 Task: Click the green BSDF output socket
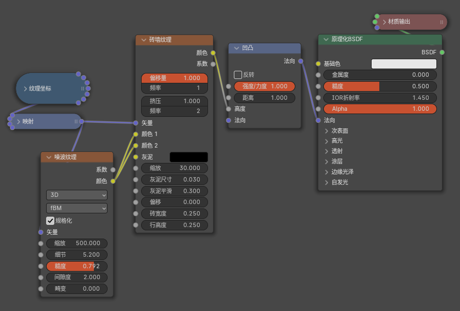(442, 52)
